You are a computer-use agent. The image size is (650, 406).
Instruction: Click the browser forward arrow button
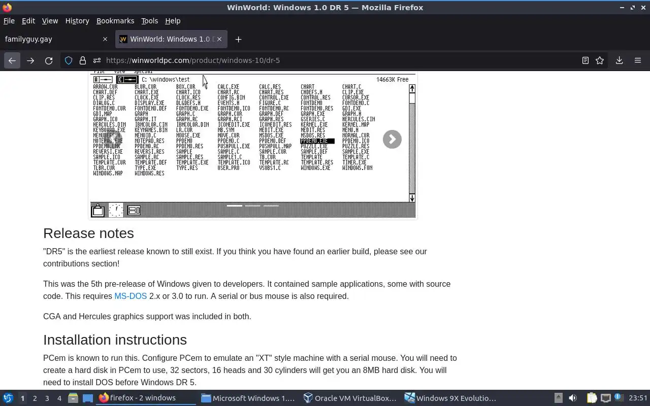(30, 60)
